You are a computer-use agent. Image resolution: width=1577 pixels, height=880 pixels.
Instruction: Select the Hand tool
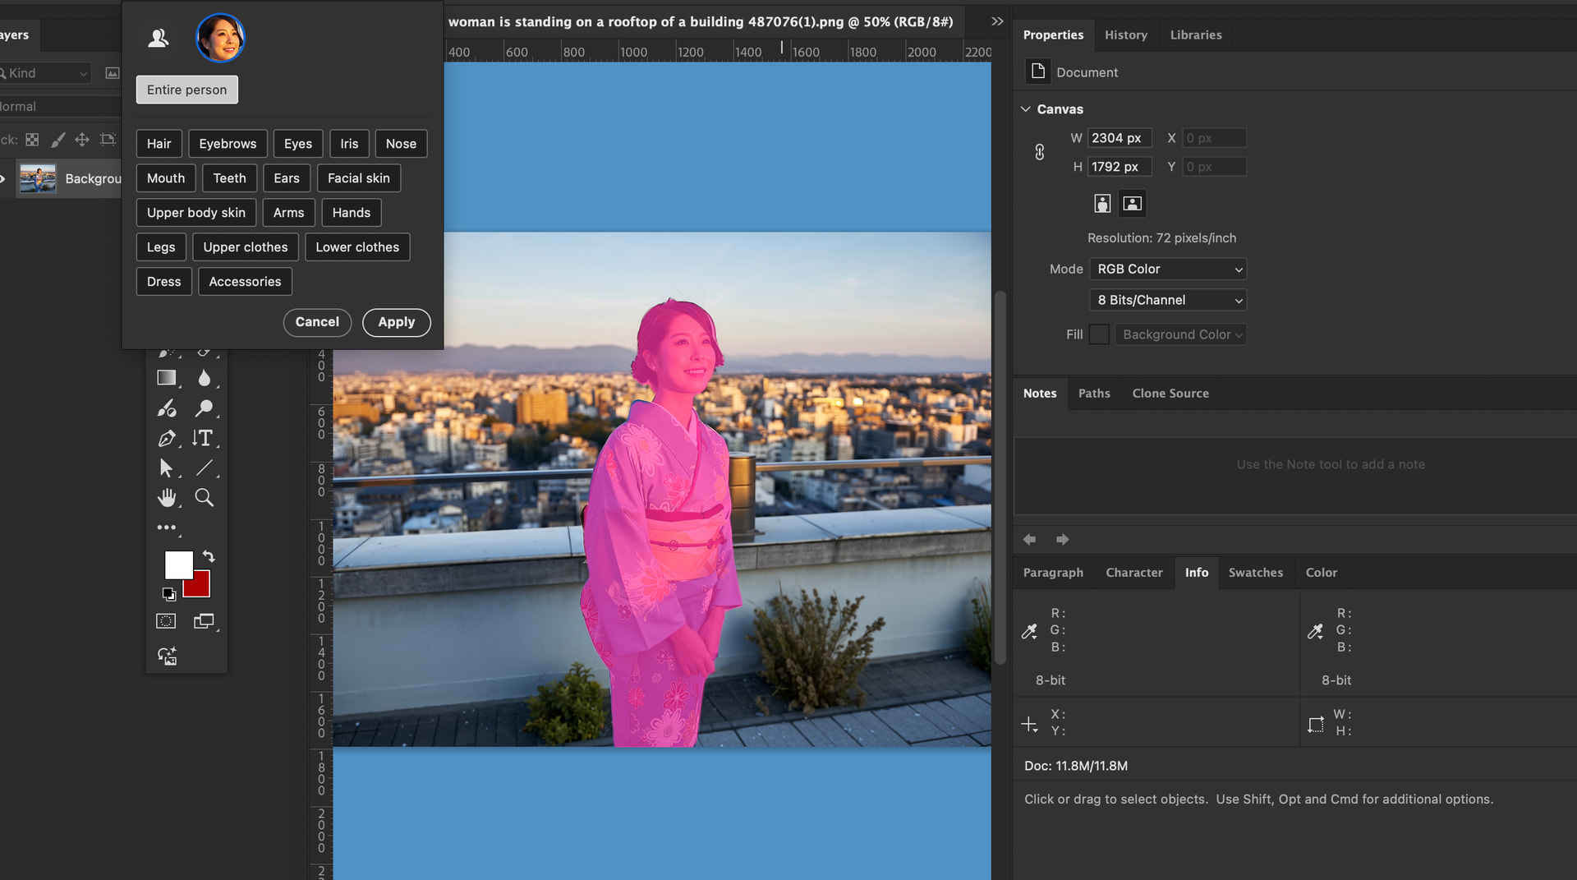coord(167,498)
